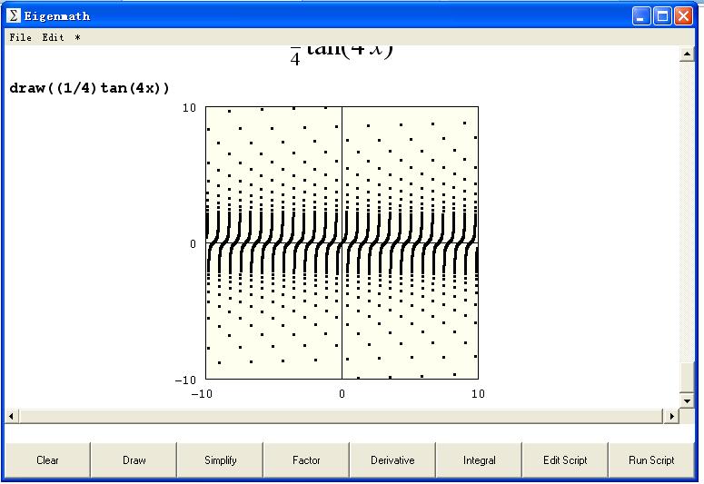Click the y-axis label −10
The height and width of the screenshot is (484, 704).
click(186, 380)
